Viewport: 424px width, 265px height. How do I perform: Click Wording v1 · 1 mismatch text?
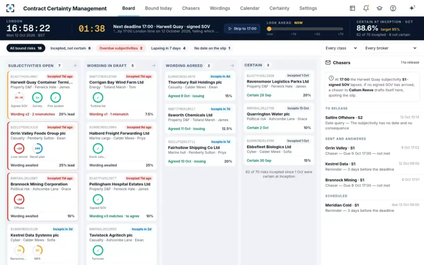(x=109, y=114)
